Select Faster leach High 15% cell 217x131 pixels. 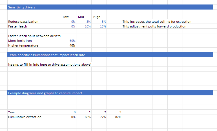[x=99, y=26]
